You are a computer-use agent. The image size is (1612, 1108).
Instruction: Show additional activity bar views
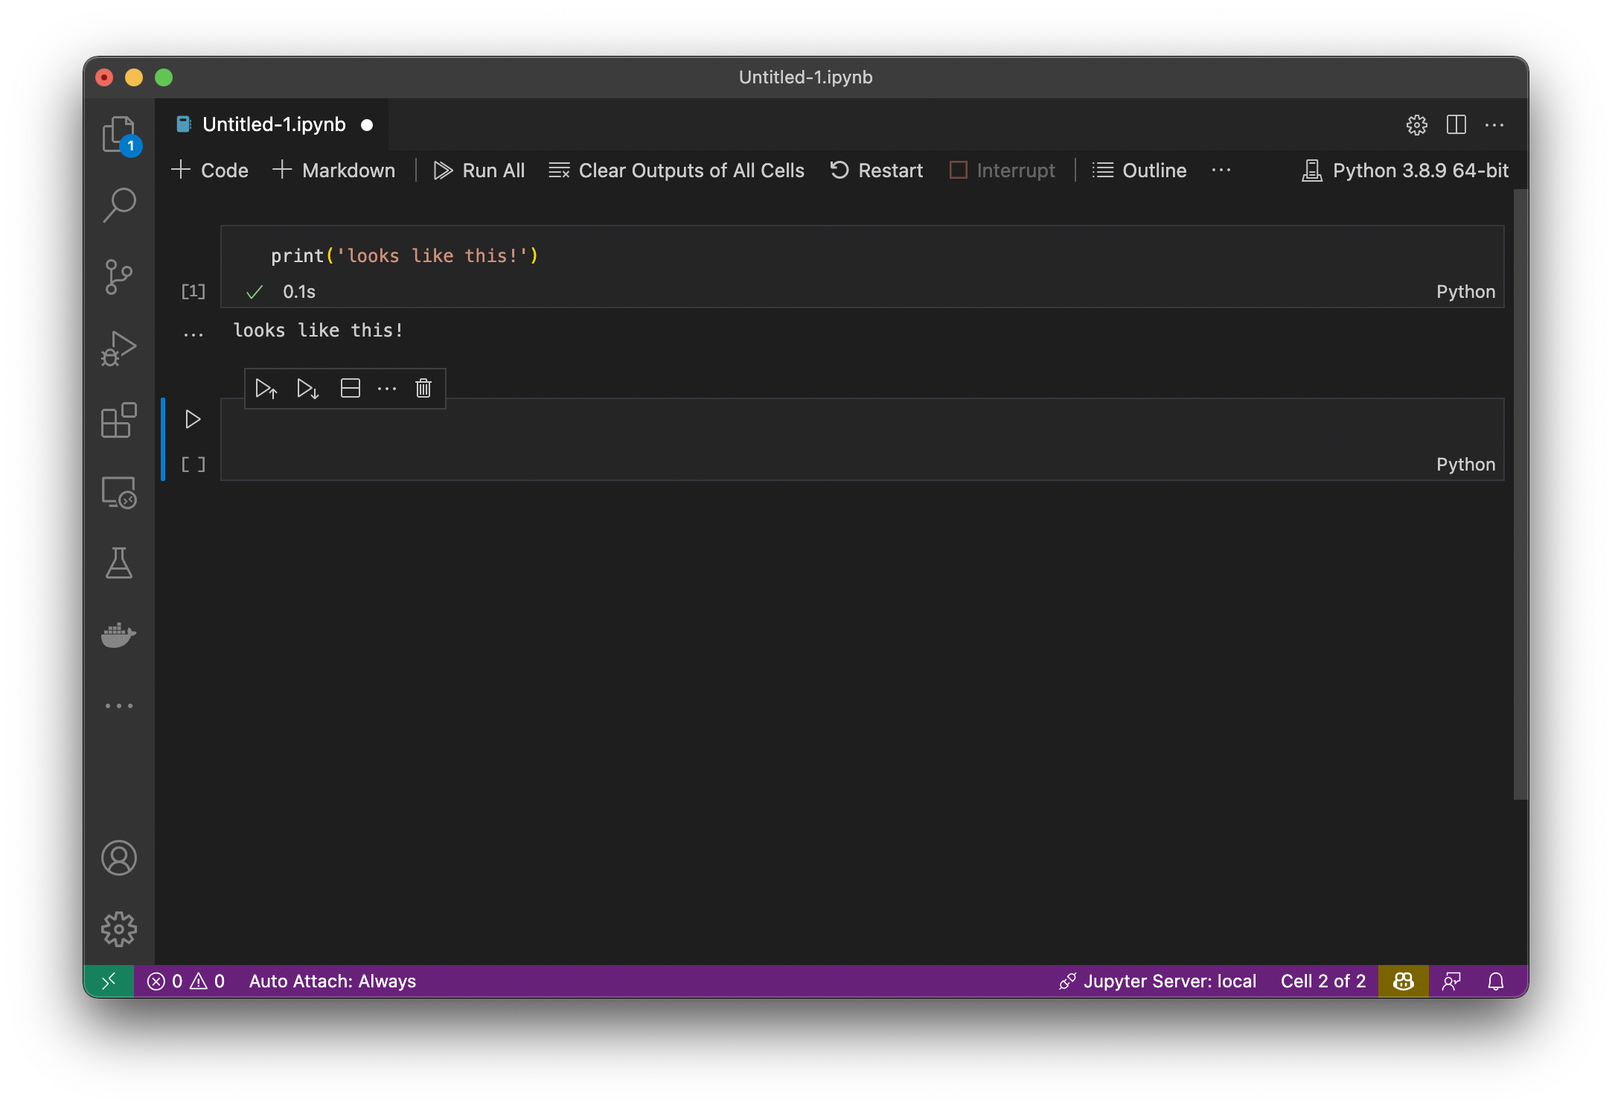pyautogui.click(x=119, y=706)
